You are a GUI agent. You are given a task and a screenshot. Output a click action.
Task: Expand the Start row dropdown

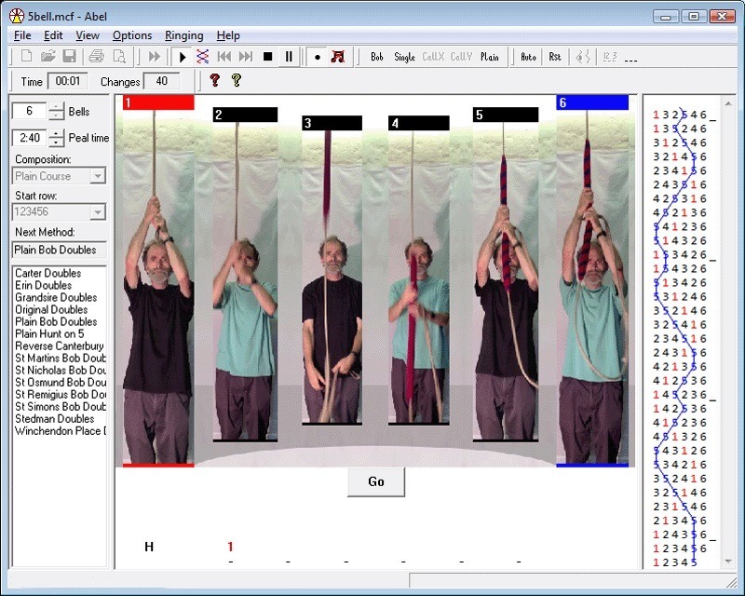click(x=98, y=212)
